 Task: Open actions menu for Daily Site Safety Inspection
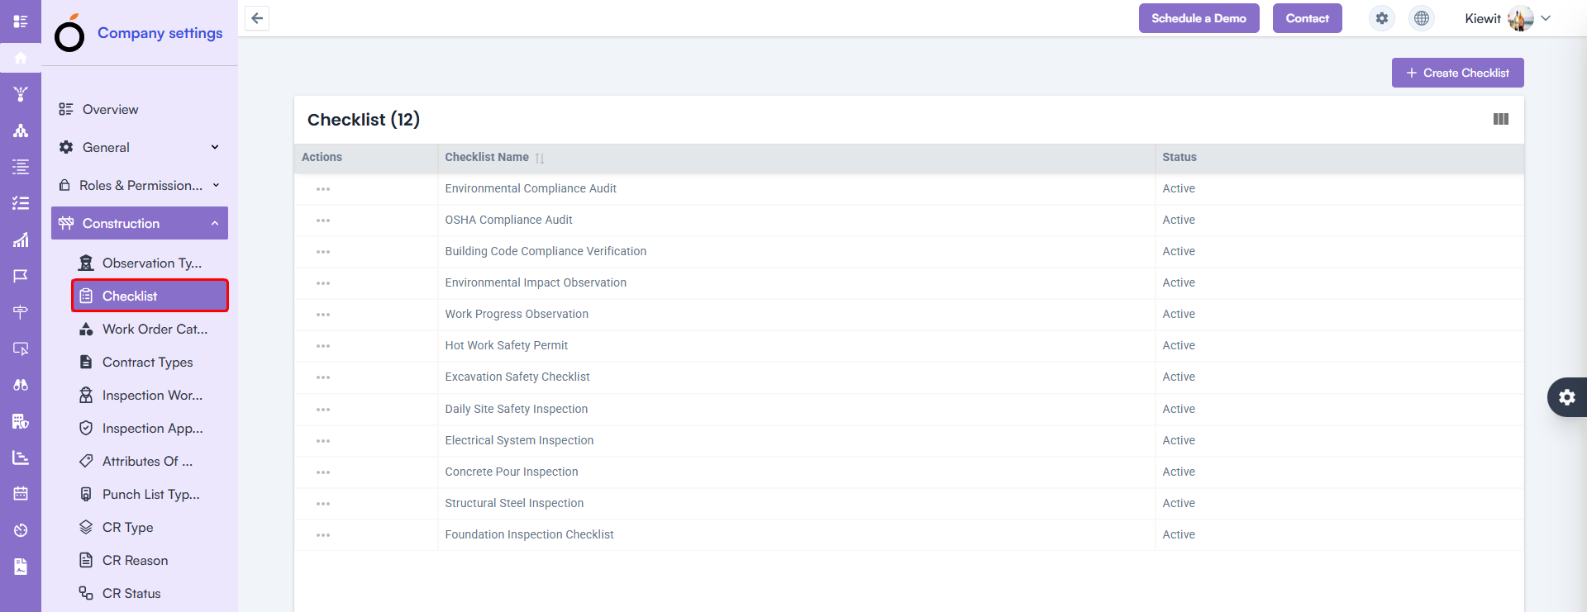coord(323,410)
